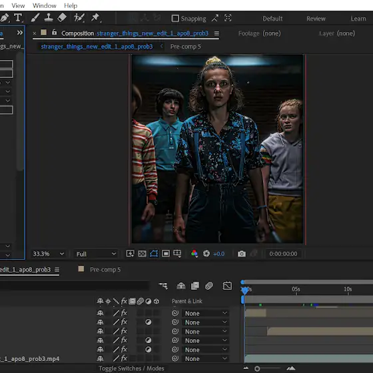Screen dimensions: 373x373
Task: Open parent None dropdown for fifth layer
Action: [206, 350]
